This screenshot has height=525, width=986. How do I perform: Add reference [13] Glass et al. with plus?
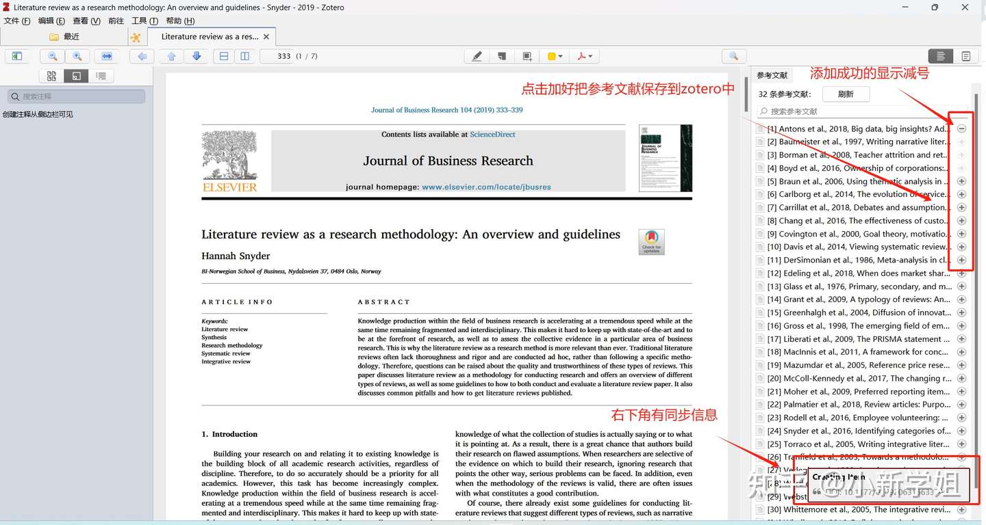(961, 286)
